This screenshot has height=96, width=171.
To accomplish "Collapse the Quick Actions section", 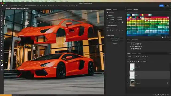I will click(107, 35).
